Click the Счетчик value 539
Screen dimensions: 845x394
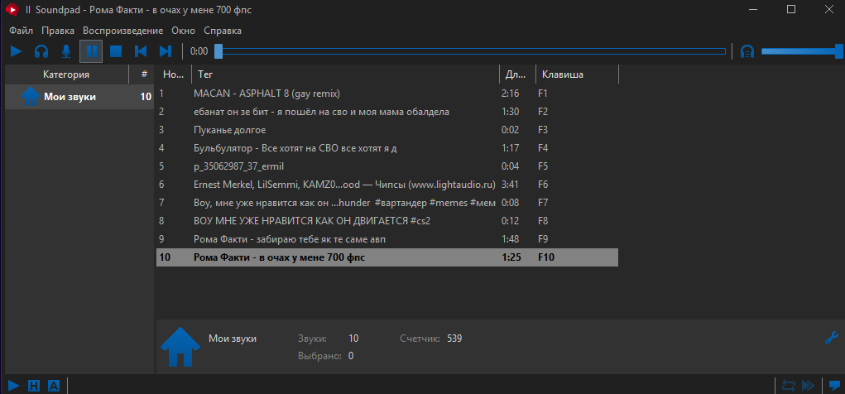point(454,339)
